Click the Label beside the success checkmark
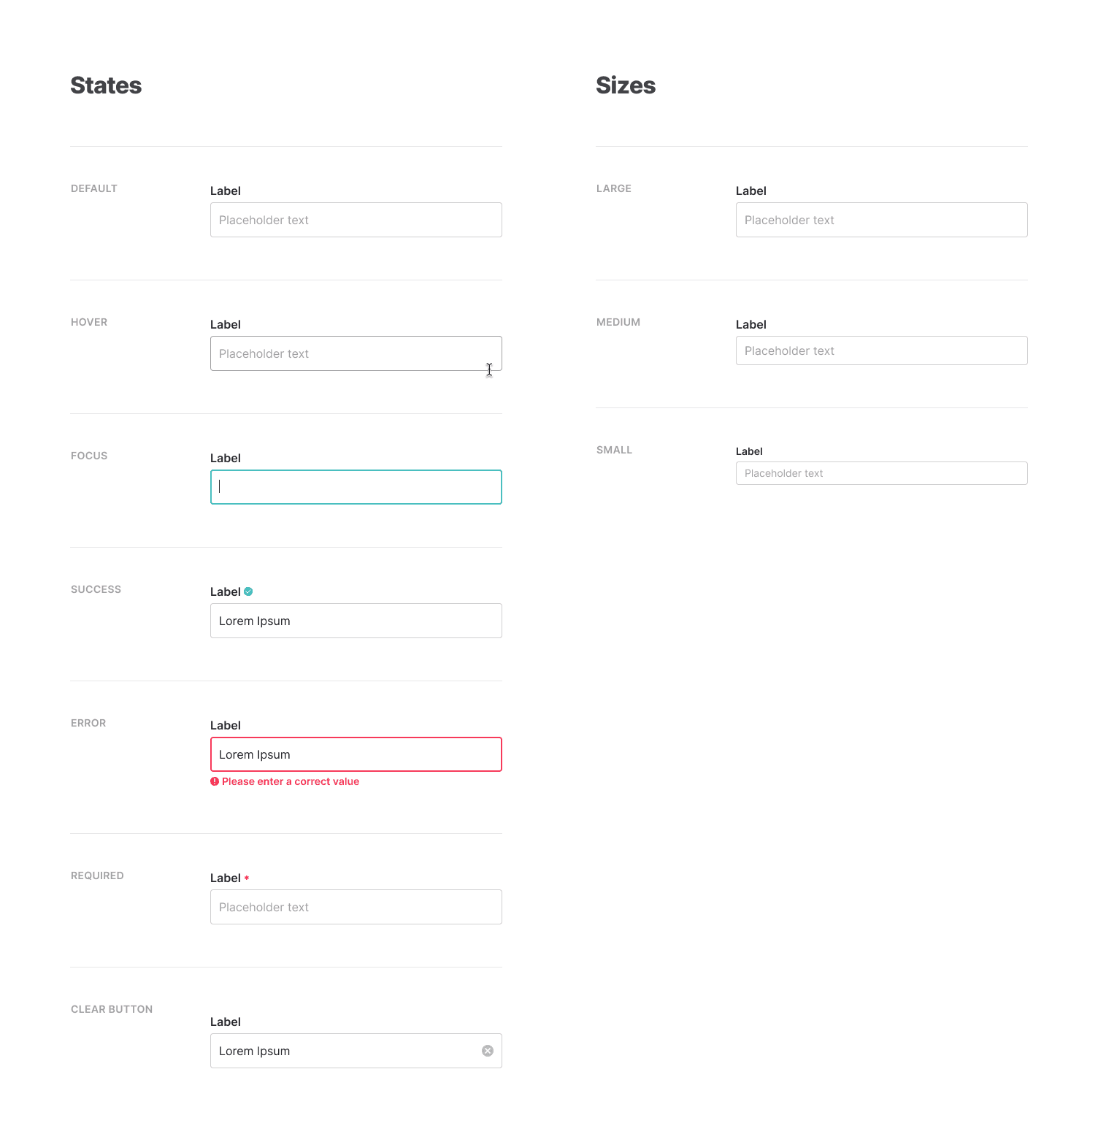 point(225,591)
